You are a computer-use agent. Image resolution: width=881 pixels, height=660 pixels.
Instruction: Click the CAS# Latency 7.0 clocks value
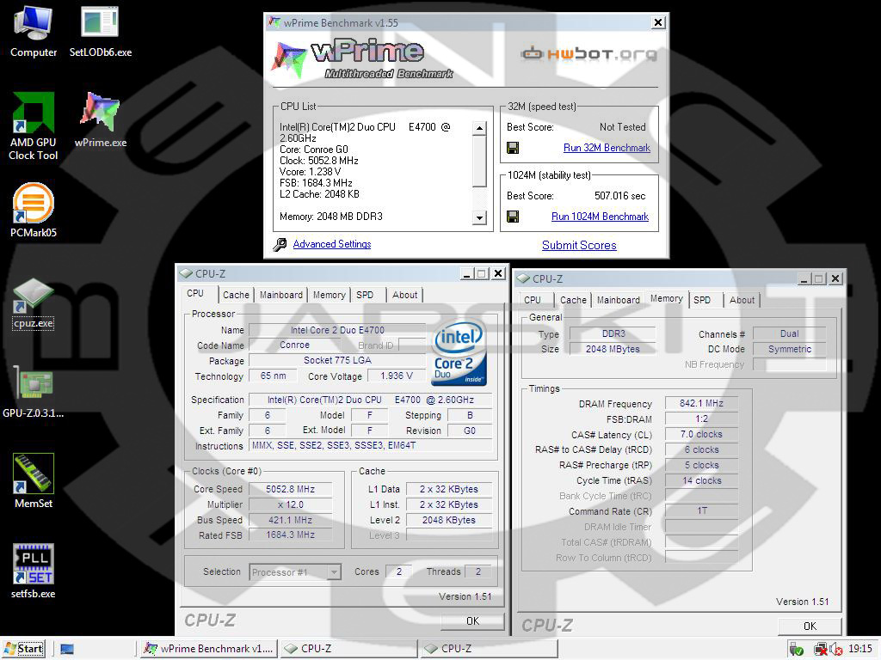[701, 434]
